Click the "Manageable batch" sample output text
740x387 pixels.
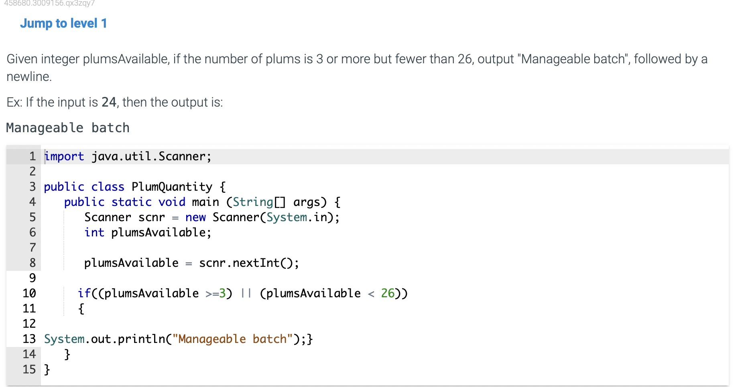click(67, 127)
